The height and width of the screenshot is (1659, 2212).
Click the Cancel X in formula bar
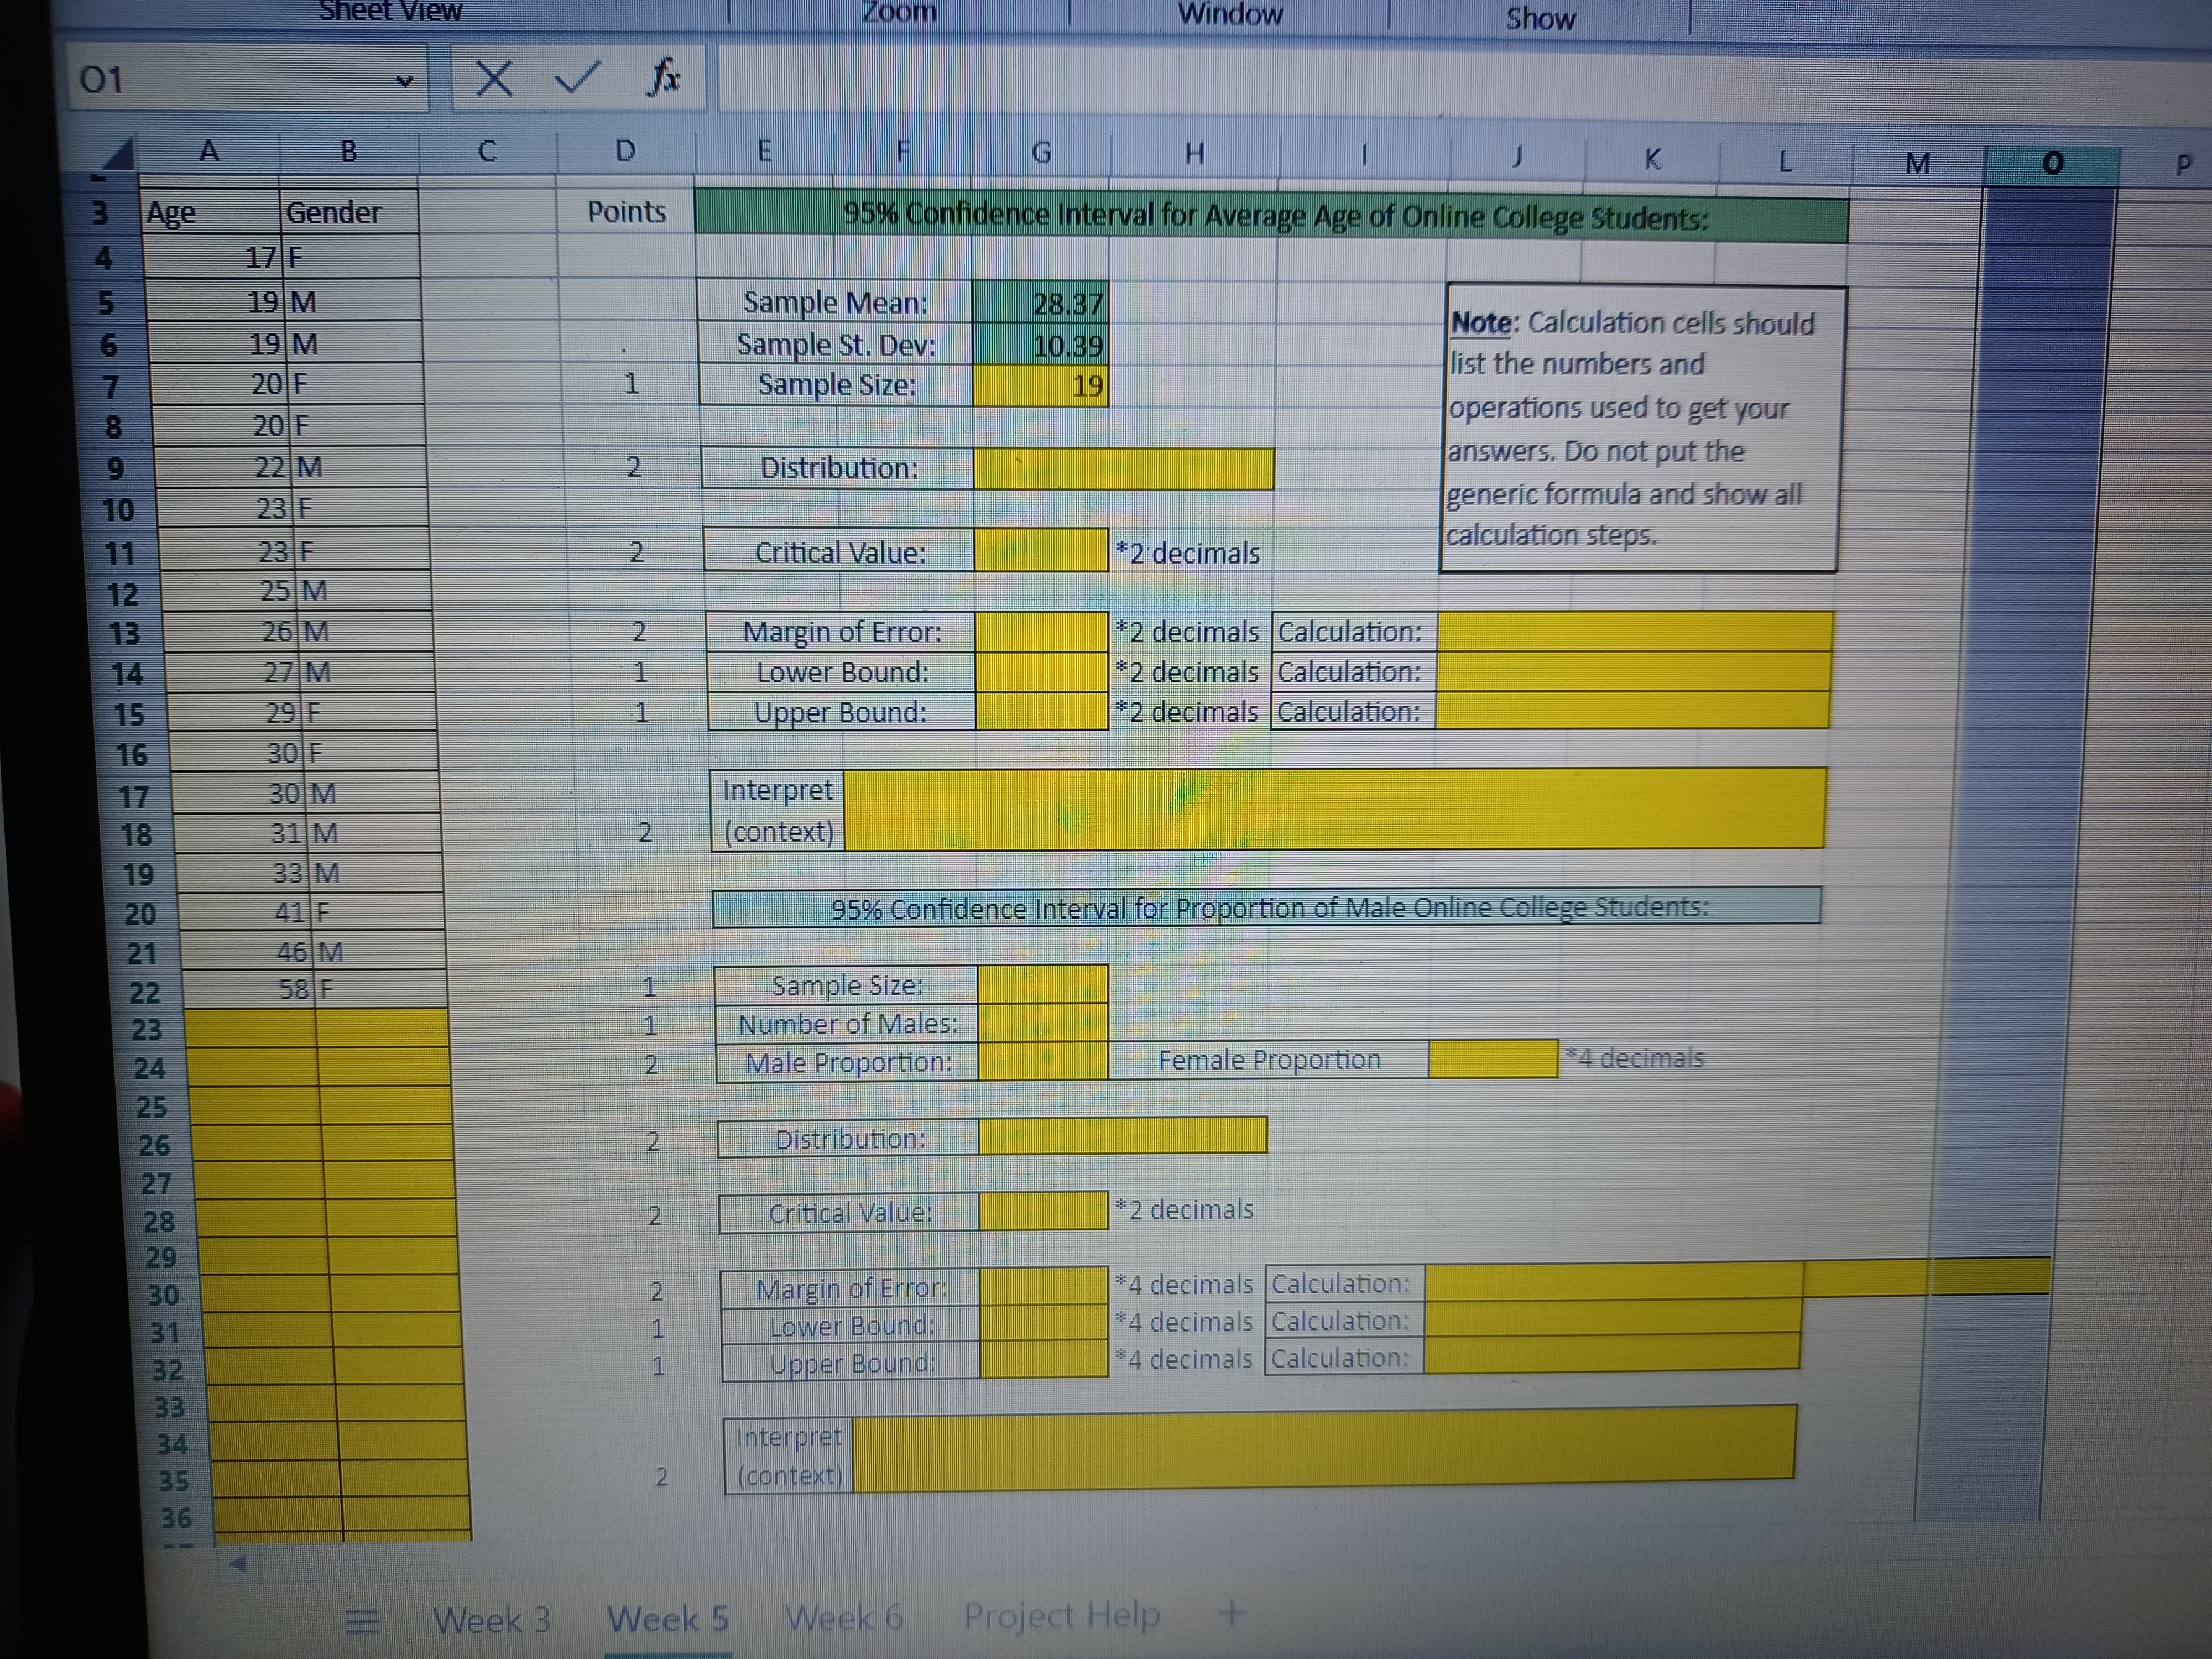(x=493, y=78)
